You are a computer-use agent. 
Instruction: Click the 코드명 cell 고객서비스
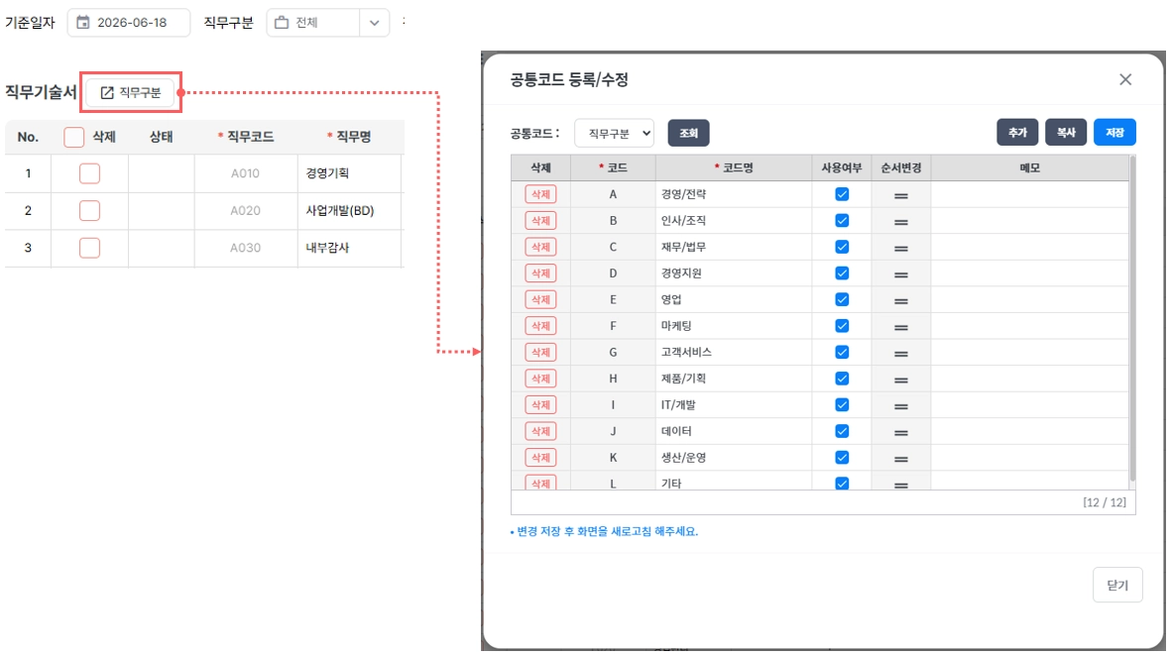pyautogui.click(x=734, y=352)
